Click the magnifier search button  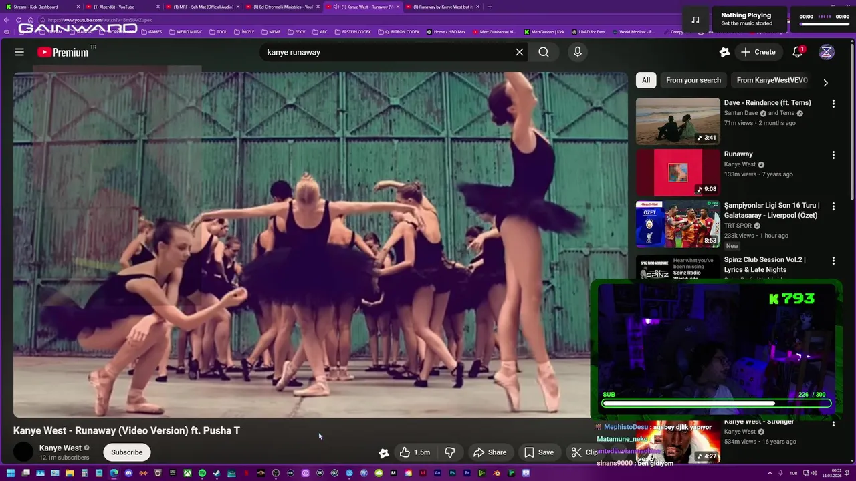[544, 52]
